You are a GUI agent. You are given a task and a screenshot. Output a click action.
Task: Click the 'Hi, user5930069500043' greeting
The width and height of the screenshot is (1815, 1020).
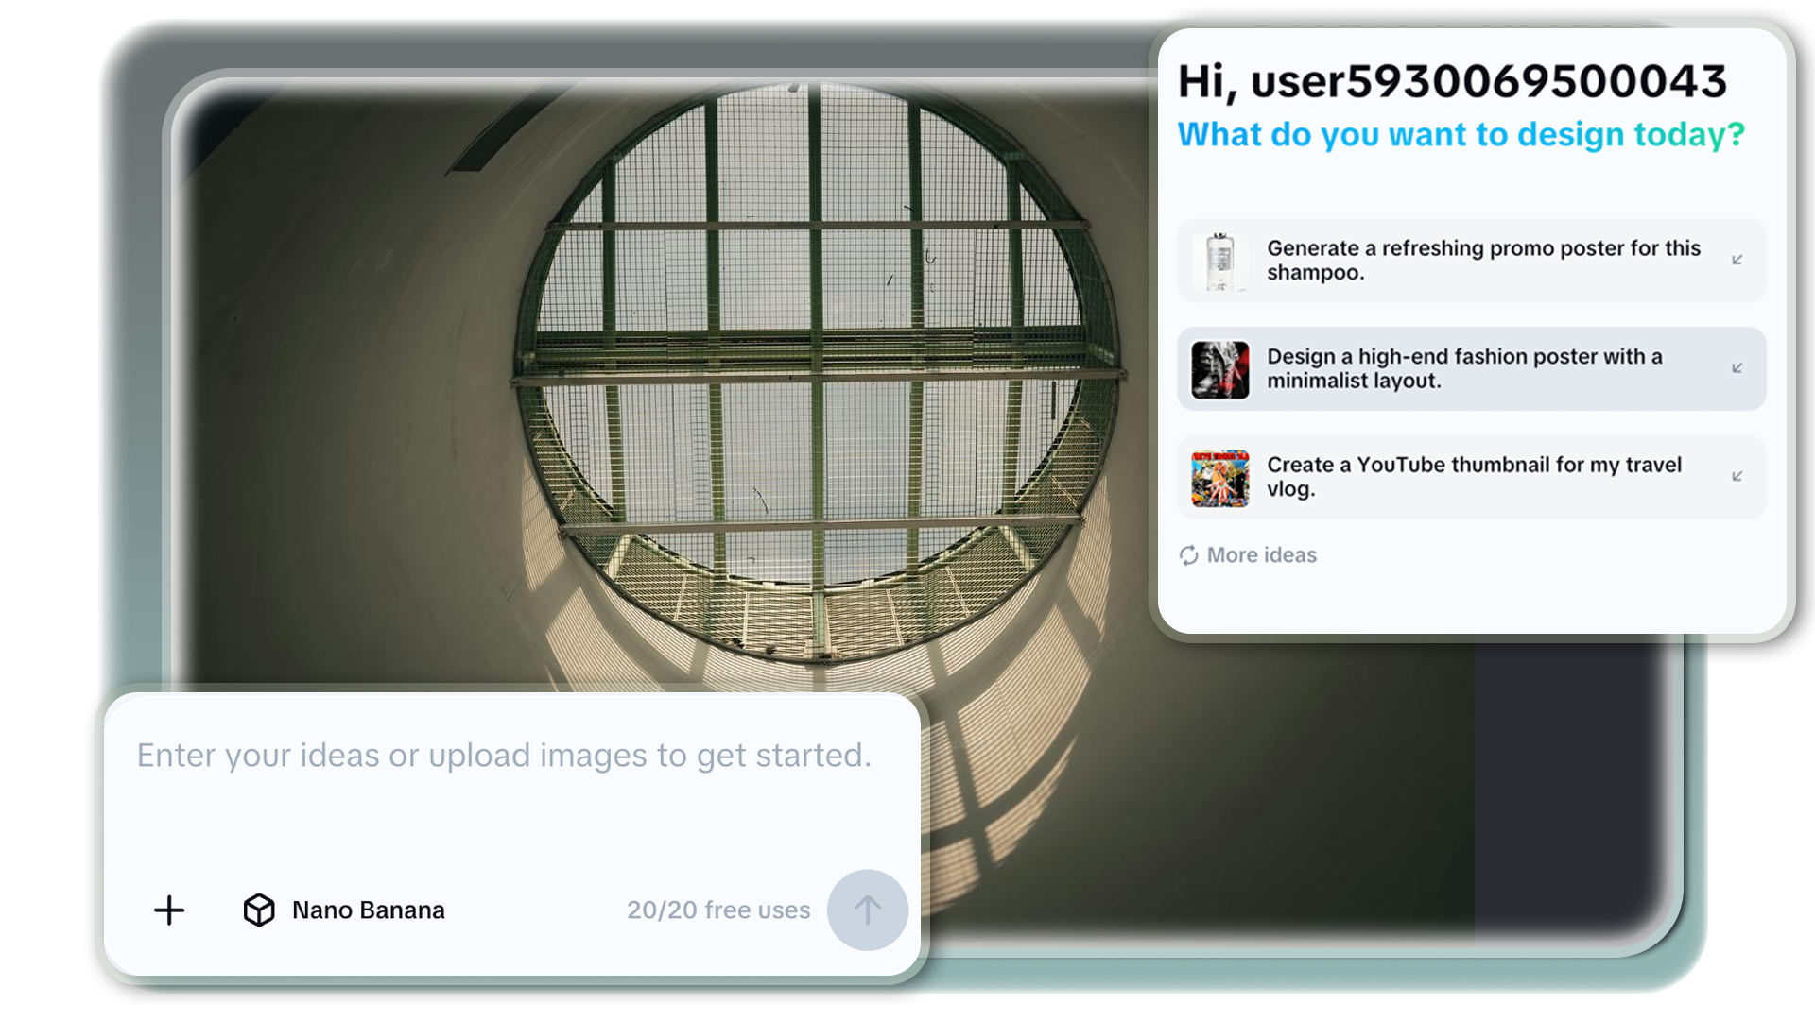1451,81
